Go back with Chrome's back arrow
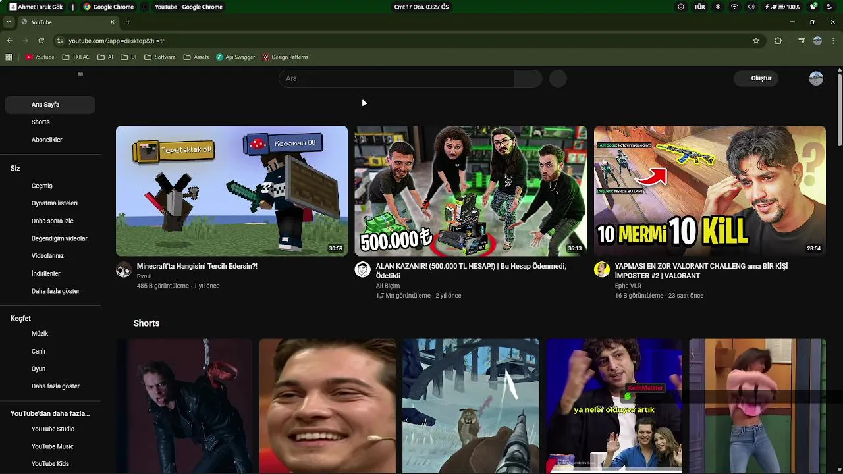The image size is (843, 474). 9,41
